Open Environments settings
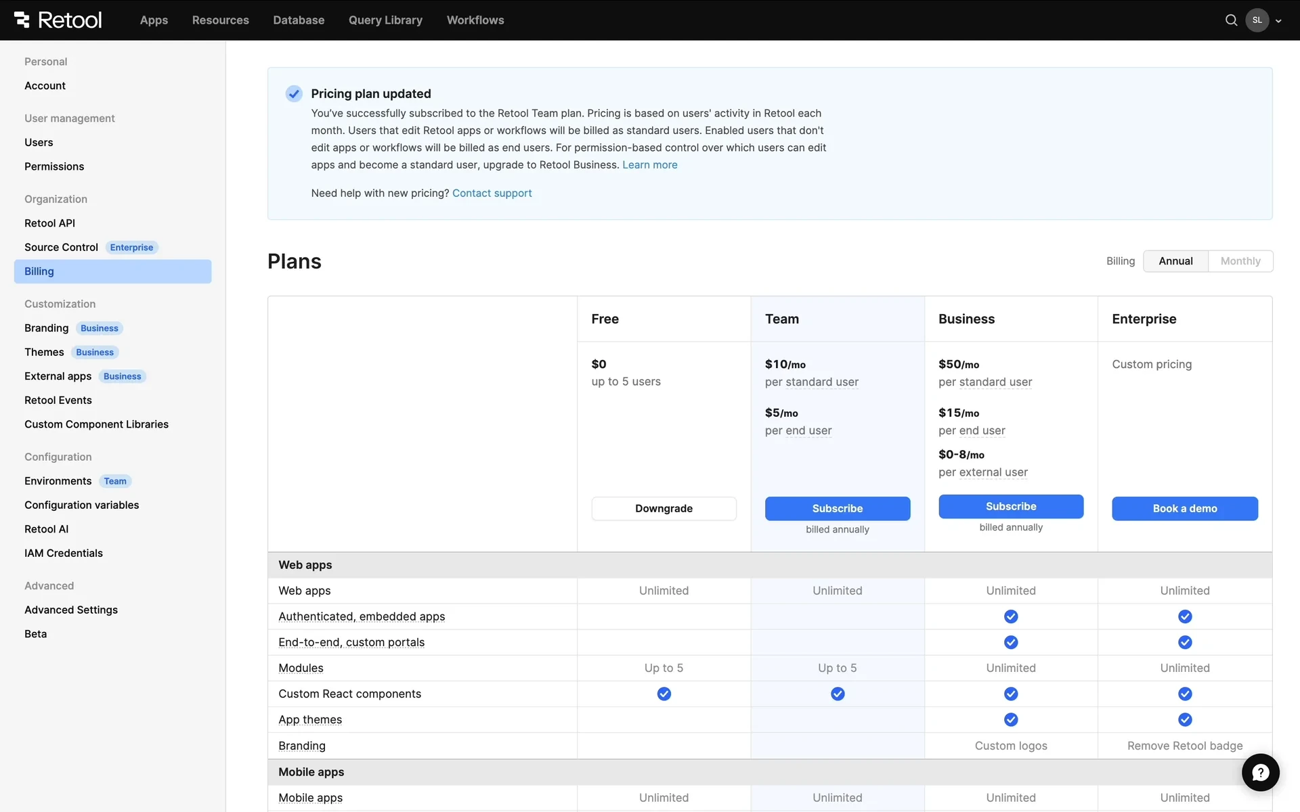Image resolution: width=1300 pixels, height=812 pixels. point(58,481)
